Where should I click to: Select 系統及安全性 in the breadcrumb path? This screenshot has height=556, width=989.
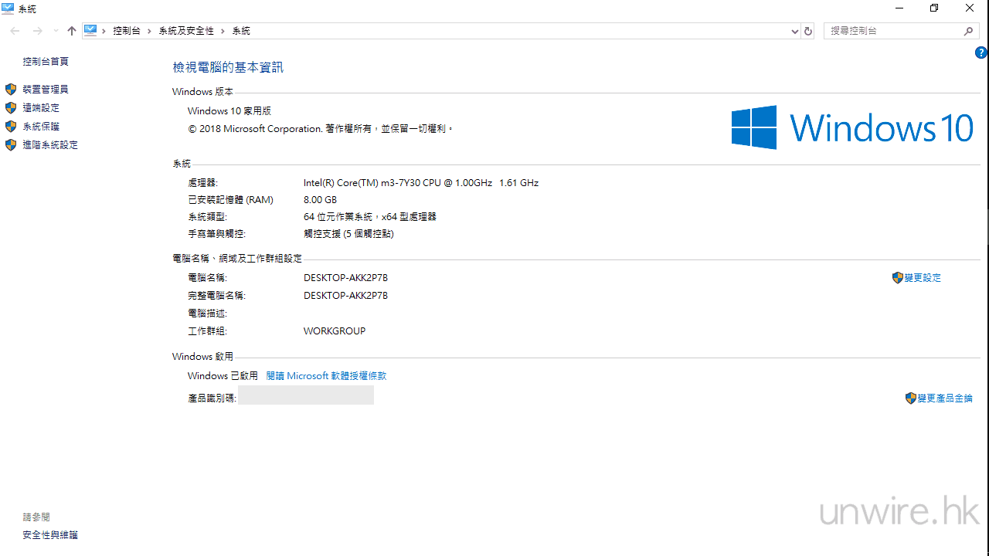(186, 31)
